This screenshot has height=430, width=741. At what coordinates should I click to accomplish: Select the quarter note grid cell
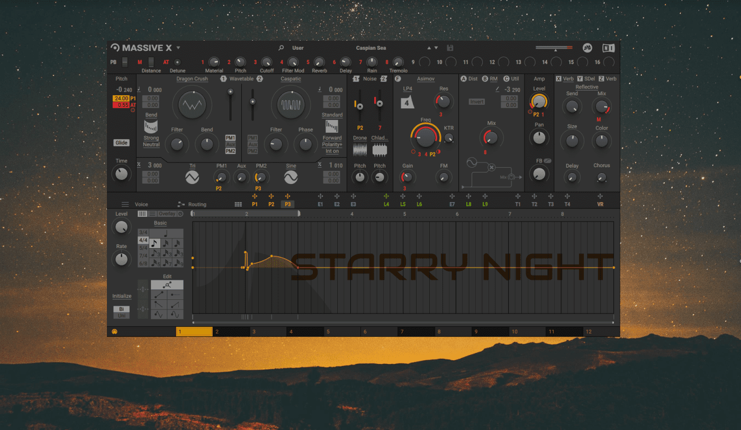point(166,233)
